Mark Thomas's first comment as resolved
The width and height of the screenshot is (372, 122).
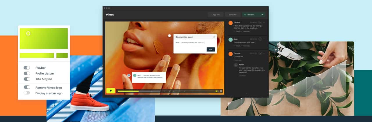[260, 22]
